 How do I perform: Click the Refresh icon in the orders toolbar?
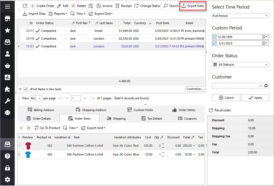(x=25, y=6)
